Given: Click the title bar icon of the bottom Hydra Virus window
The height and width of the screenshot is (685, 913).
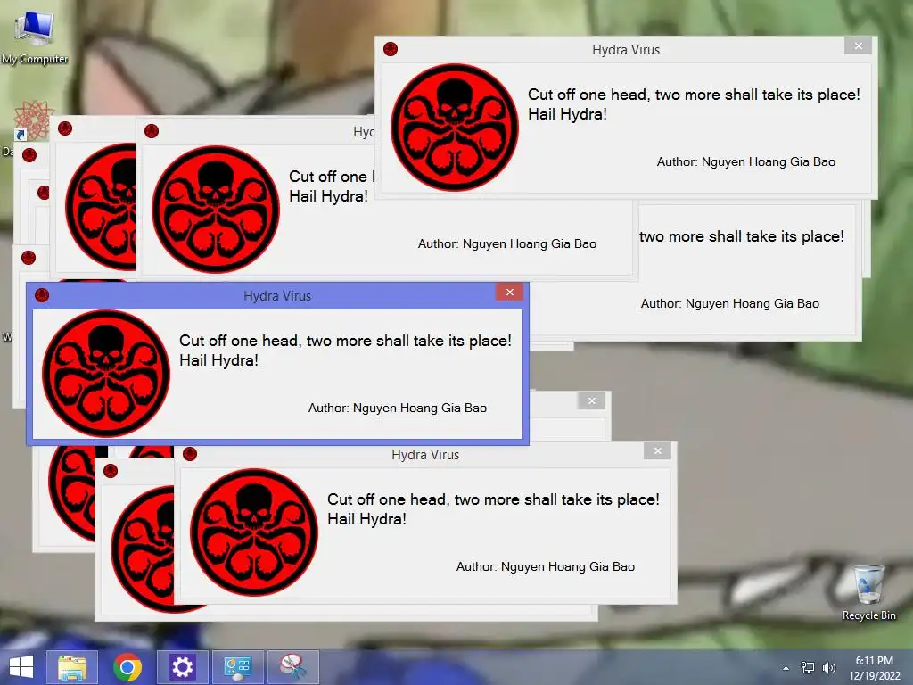Looking at the screenshot, I should [x=190, y=454].
